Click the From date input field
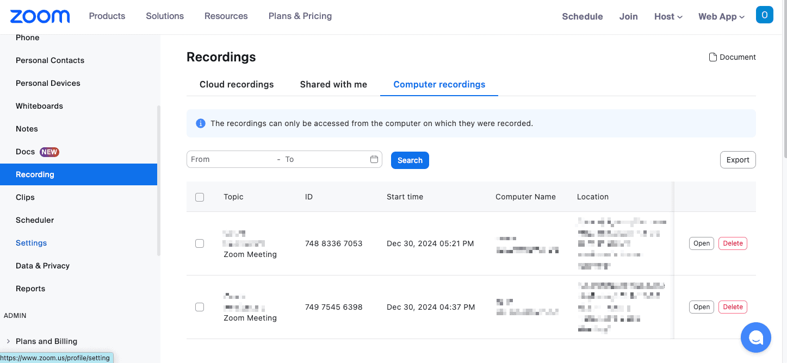This screenshot has height=363, width=787. pos(228,159)
